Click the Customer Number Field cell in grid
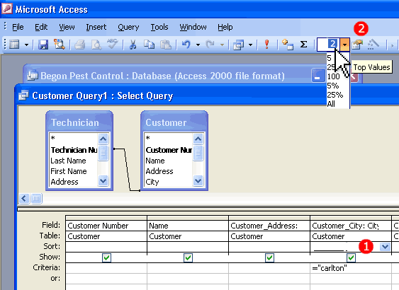Screen dimensions: 399x290 pos(106,226)
